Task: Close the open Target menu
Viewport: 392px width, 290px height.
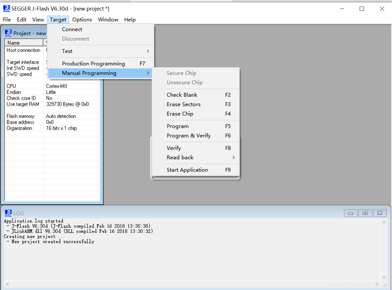Action: click(58, 19)
